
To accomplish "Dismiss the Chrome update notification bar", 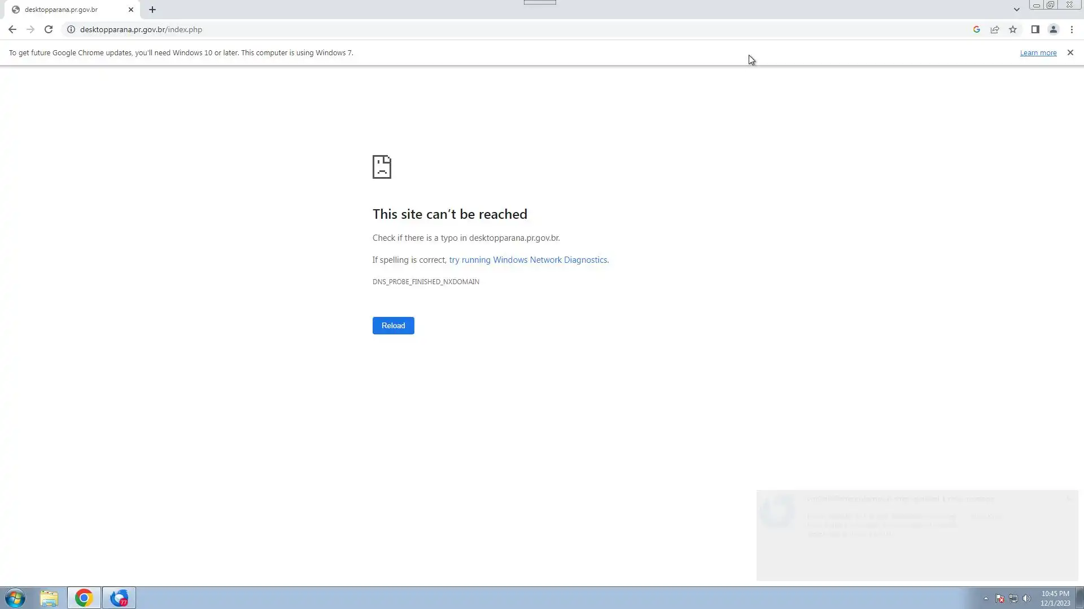I will tap(1070, 52).
